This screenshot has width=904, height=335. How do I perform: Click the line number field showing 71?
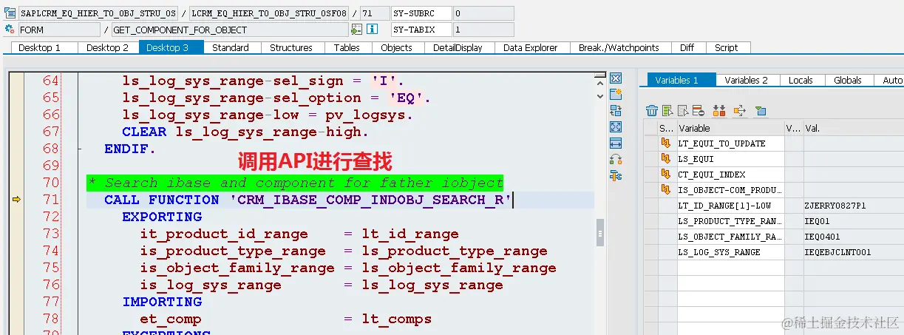pos(373,13)
